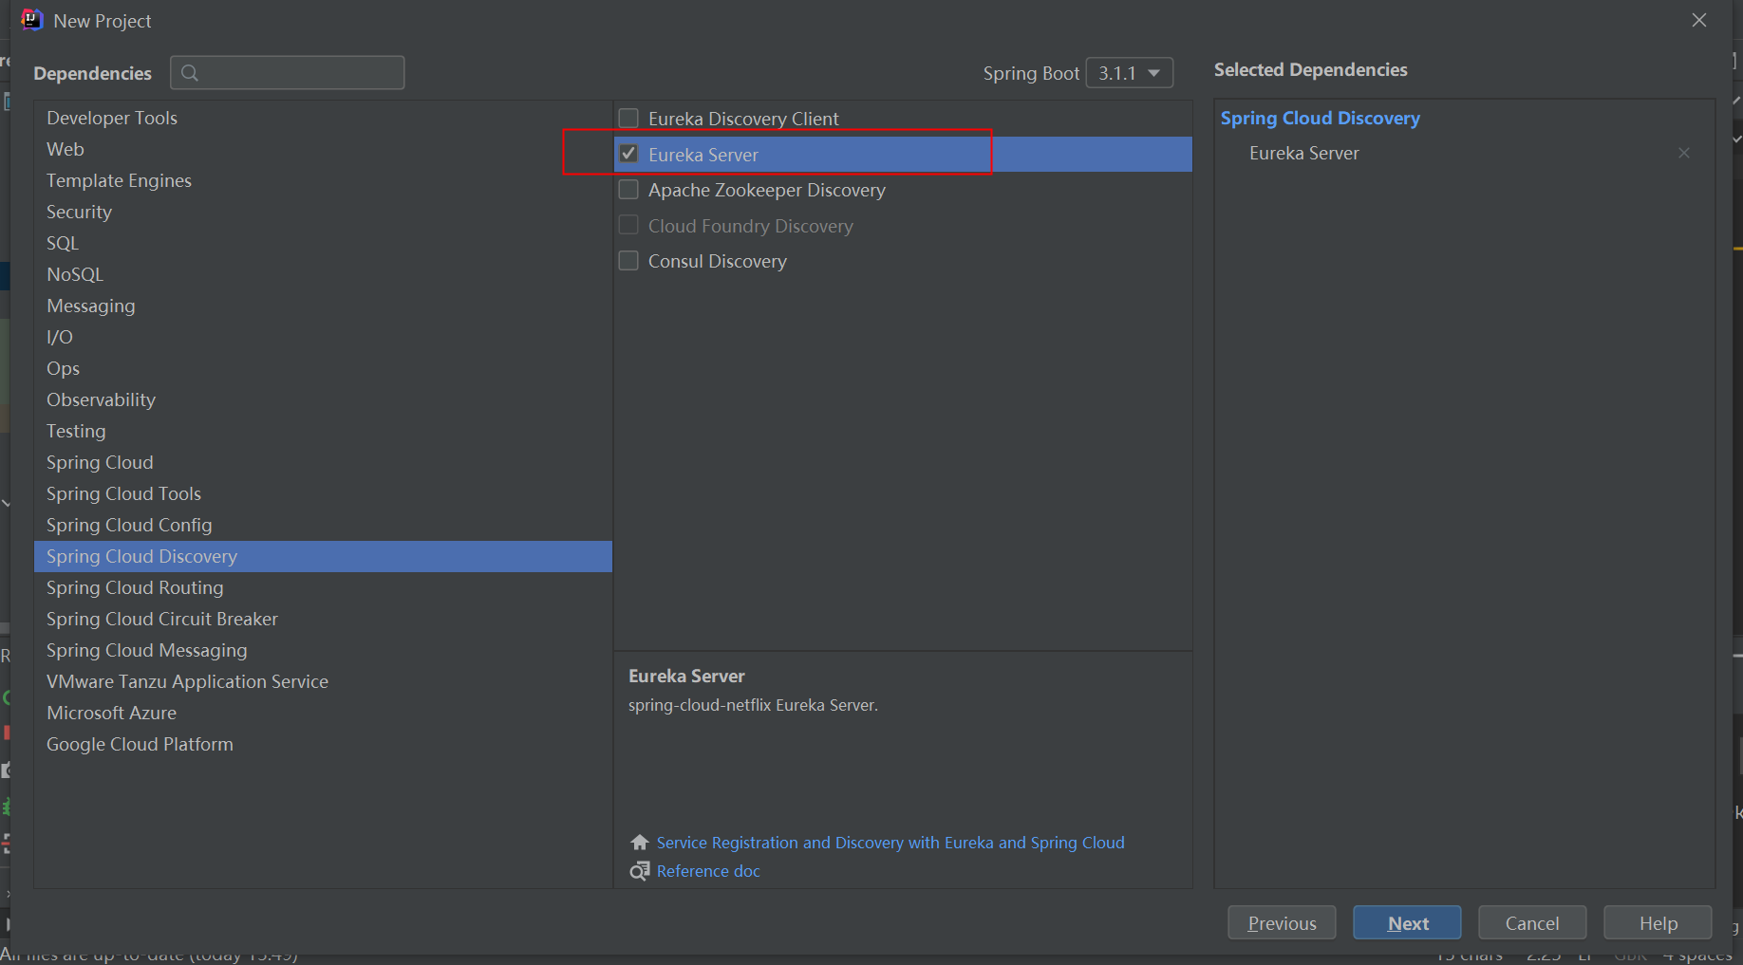Click the search magnifier icon in dependencies field

click(190, 73)
